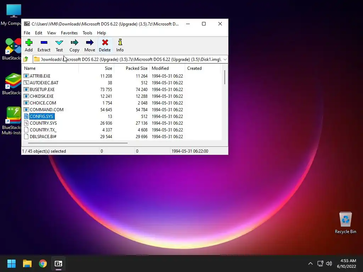The height and width of the screenshot is (272, 363).
Task: Click size value 54 645
Action: (x=106, y=110)
